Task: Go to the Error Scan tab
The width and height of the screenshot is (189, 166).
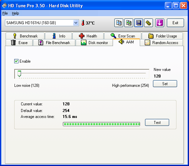Action: (x=123, y=36)
